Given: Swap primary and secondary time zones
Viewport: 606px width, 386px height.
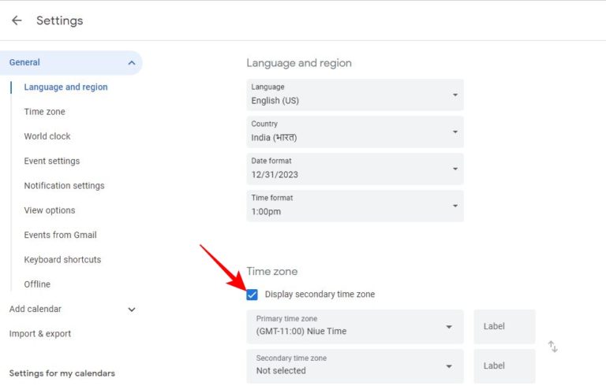Looking at the screenshot, I should [x=553, y=347].
